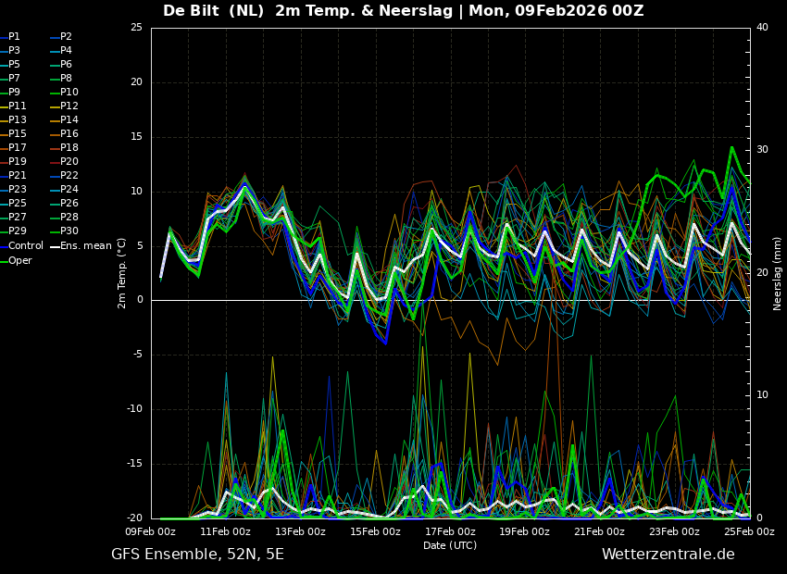Click the 23Feb 00z date axis label
The width and height of the screenshot is (787, 574).
click(x=674, y=531)
